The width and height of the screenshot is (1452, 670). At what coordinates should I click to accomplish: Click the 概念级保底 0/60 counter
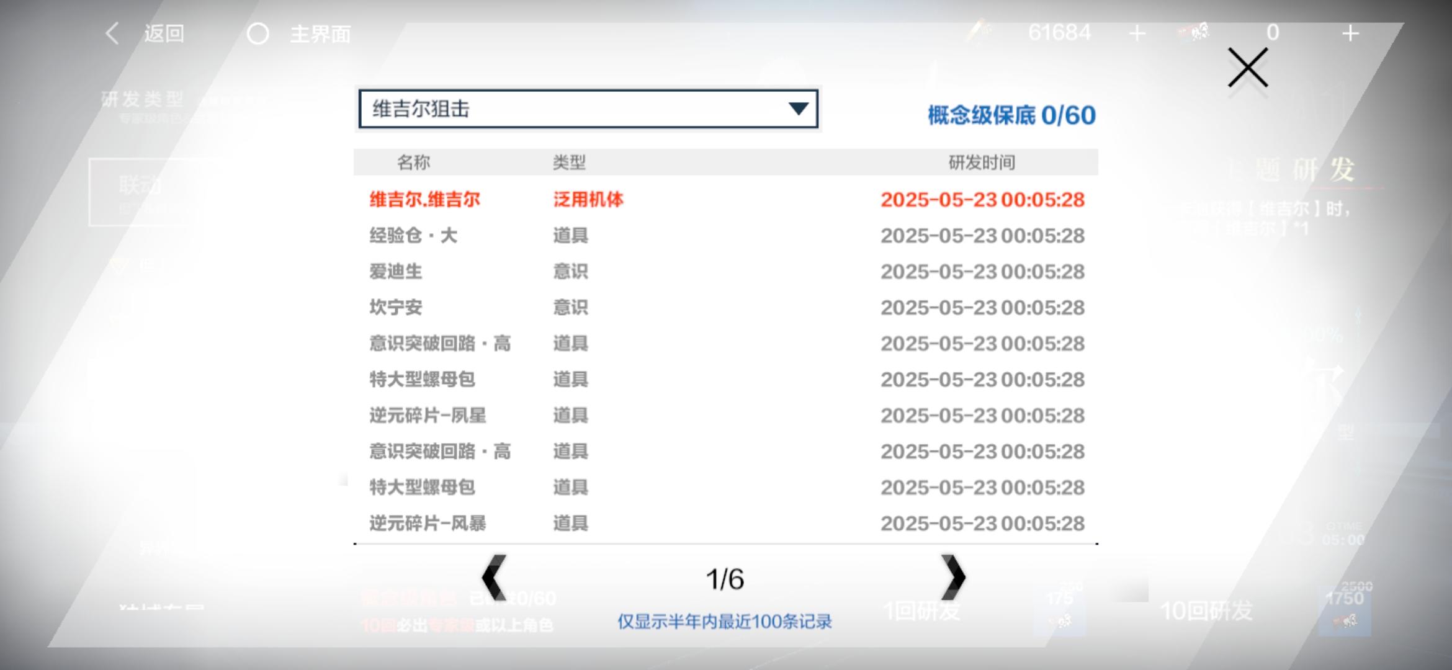1011,115
